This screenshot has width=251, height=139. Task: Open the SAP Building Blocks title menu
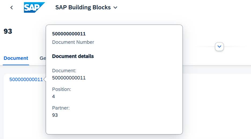tap(86, 7)
